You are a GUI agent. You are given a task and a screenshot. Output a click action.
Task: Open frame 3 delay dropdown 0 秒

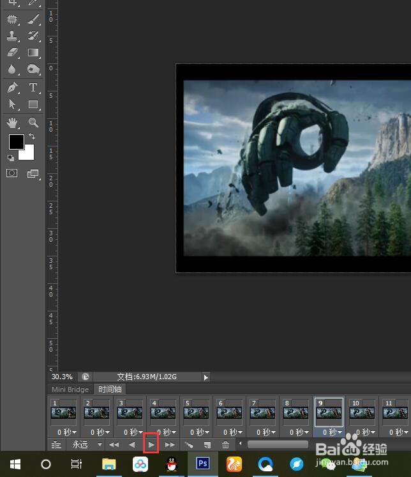tap(133, 432)
